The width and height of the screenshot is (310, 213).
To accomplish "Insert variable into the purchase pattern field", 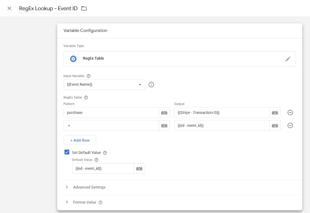I will [x=164, y=113].
